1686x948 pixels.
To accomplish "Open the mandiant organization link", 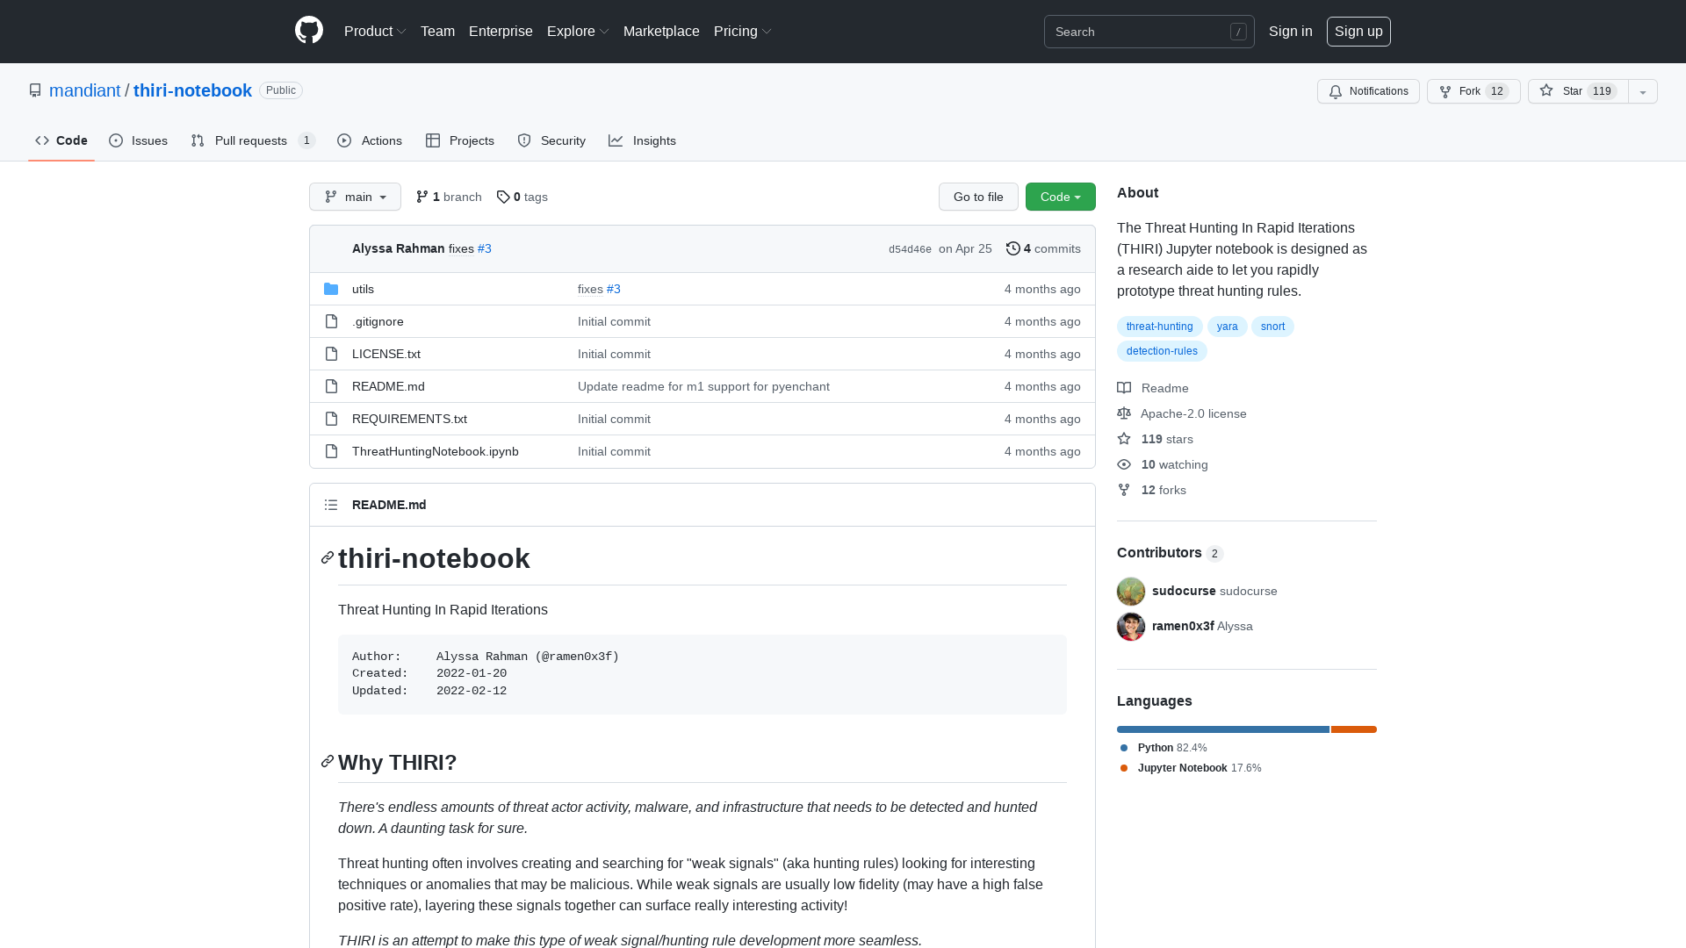I will (85, 90).
